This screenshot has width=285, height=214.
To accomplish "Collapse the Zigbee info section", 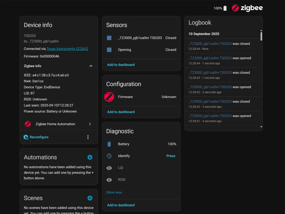I will [91, 66].
